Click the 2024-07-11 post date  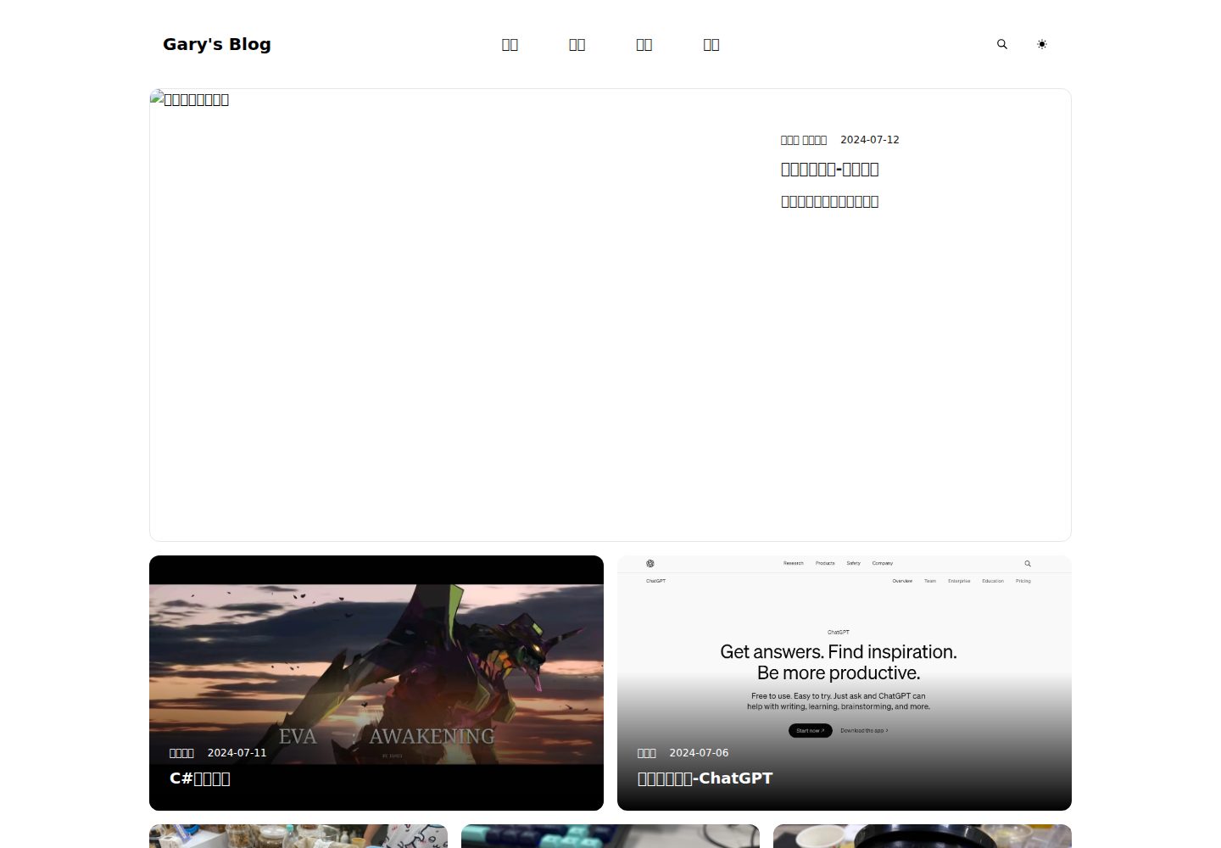point(237,753)
